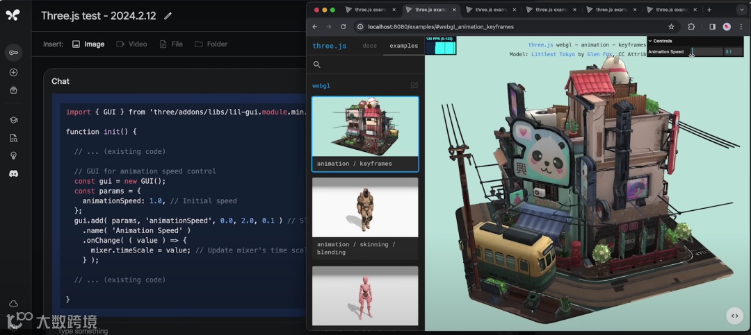751x335 pixels.
Task: Open the browser extensions puzzle icon
Action: point(691,27)
